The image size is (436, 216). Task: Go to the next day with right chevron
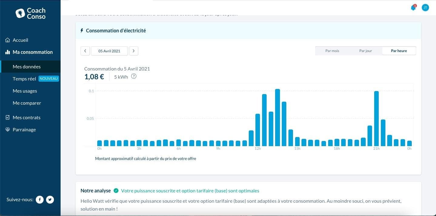[134, 51]
